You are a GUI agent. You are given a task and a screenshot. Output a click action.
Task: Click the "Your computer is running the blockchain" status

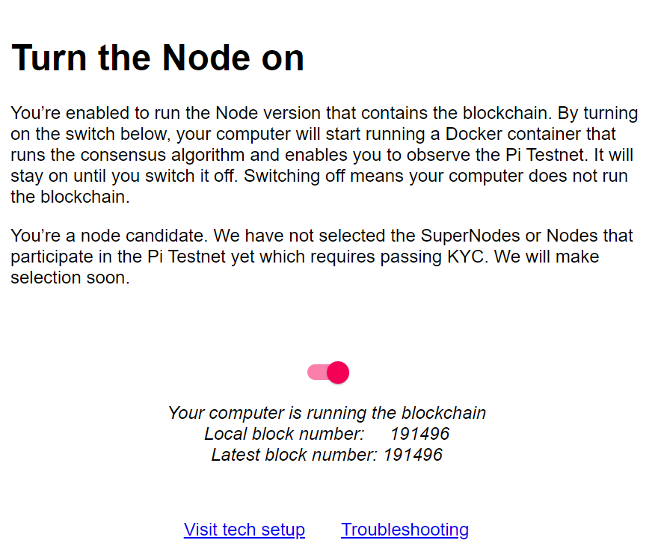(x=327, y=413)
